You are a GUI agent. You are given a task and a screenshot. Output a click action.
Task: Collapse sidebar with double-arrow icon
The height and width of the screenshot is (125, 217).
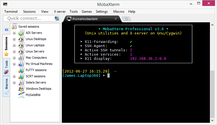[x=6, y=29]
